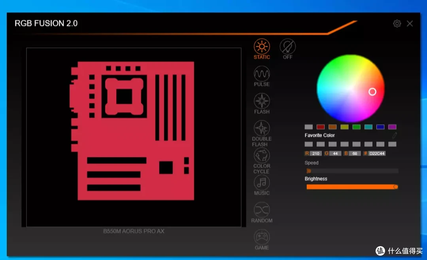Click the R value field showing 210
The image size is (427, 260).
pyautogui.click(x=316, y=154)
